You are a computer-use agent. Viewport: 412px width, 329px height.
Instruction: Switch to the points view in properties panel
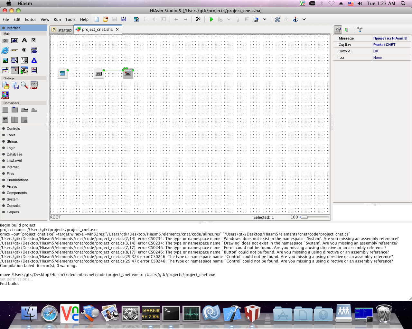[x=346, y=30]
